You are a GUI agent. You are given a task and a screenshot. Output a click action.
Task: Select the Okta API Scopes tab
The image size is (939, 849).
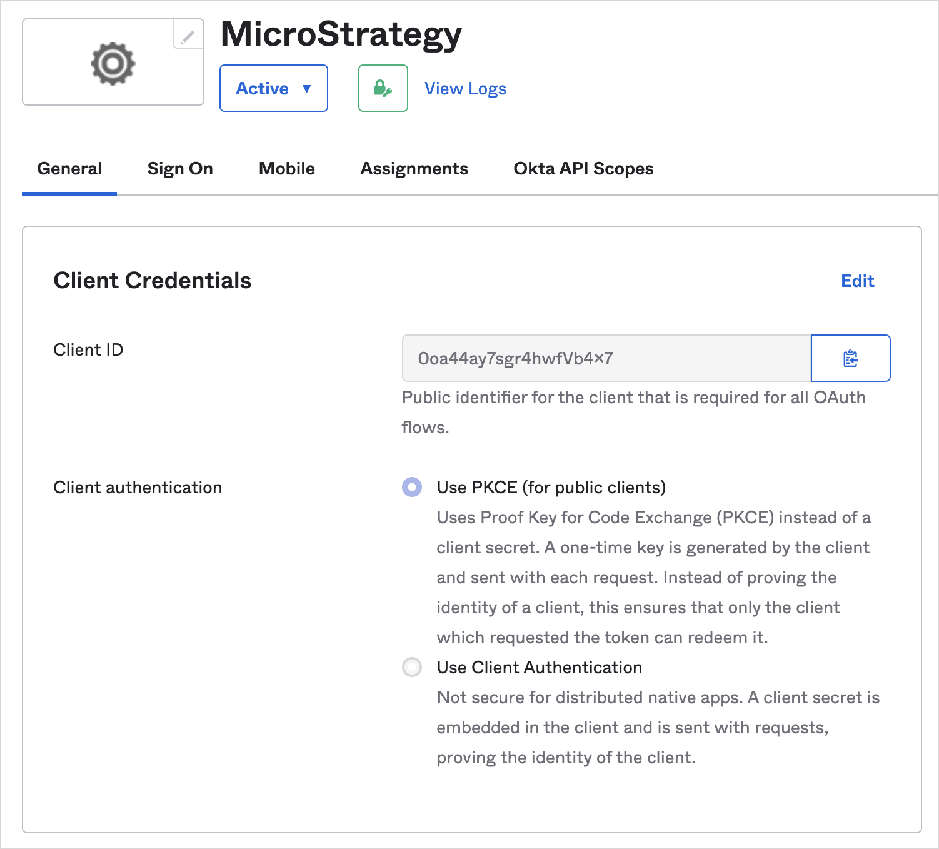(583, 169)
